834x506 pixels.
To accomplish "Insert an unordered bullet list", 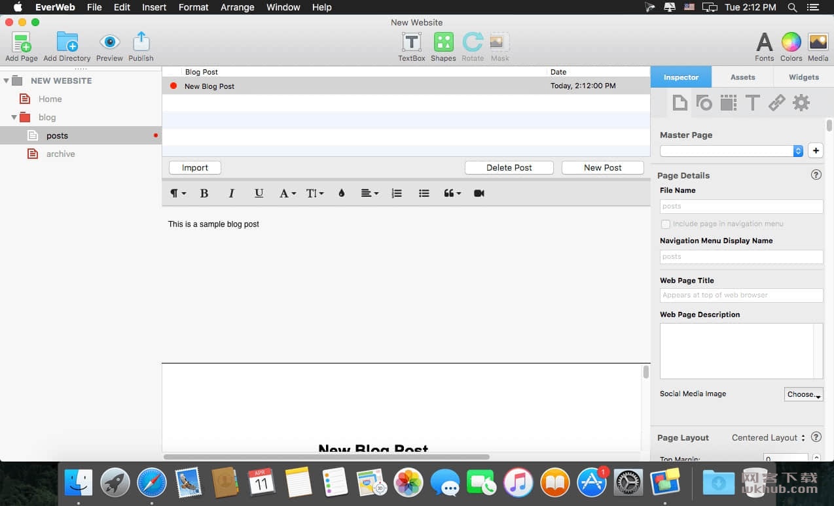I will click(424, 194).
